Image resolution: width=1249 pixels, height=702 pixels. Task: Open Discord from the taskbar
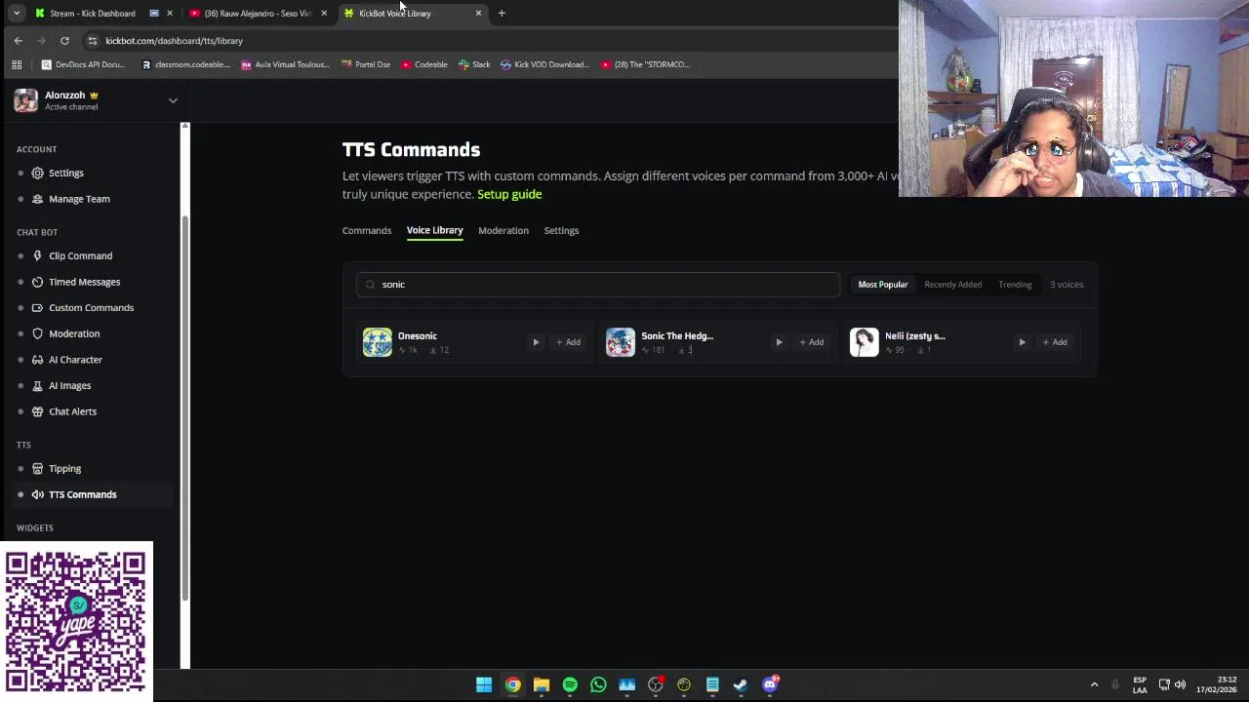[770, 684]
